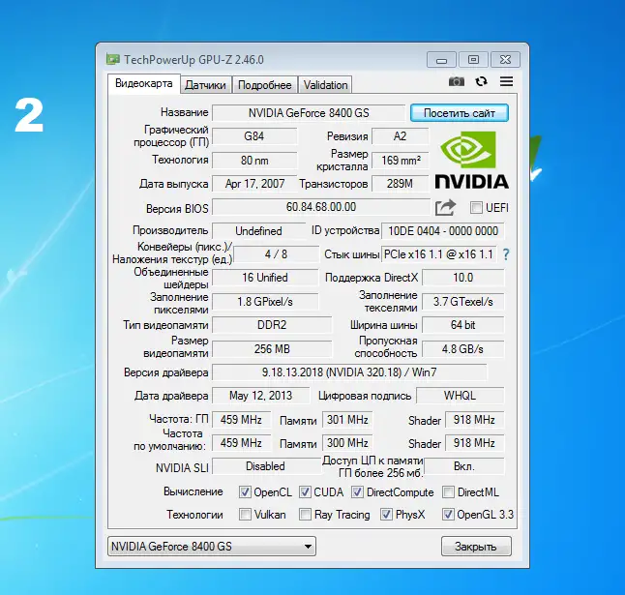Click the driver date May 12, 2013
The image size is (625, 595).
(260, 396)
